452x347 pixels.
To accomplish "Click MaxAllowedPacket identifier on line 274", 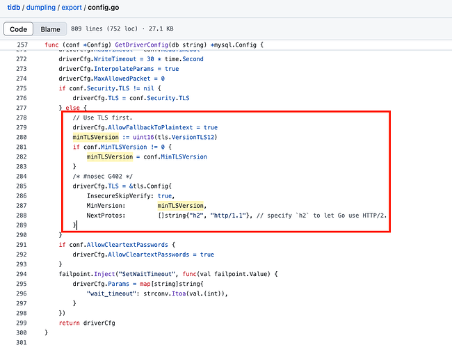I will click(122, 79).
